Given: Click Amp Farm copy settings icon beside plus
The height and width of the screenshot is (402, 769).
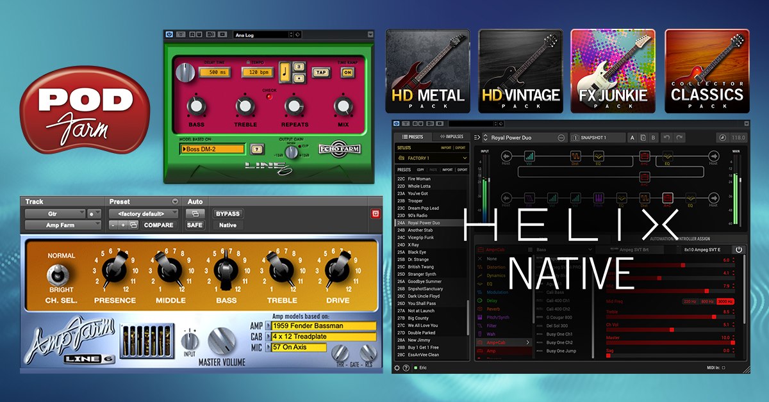Looking at the screenshot, I should [x=133, y=225].
